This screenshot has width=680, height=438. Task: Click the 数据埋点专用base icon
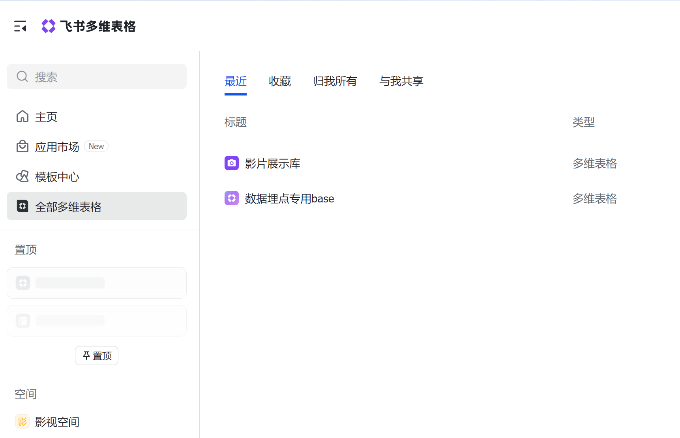232,198
